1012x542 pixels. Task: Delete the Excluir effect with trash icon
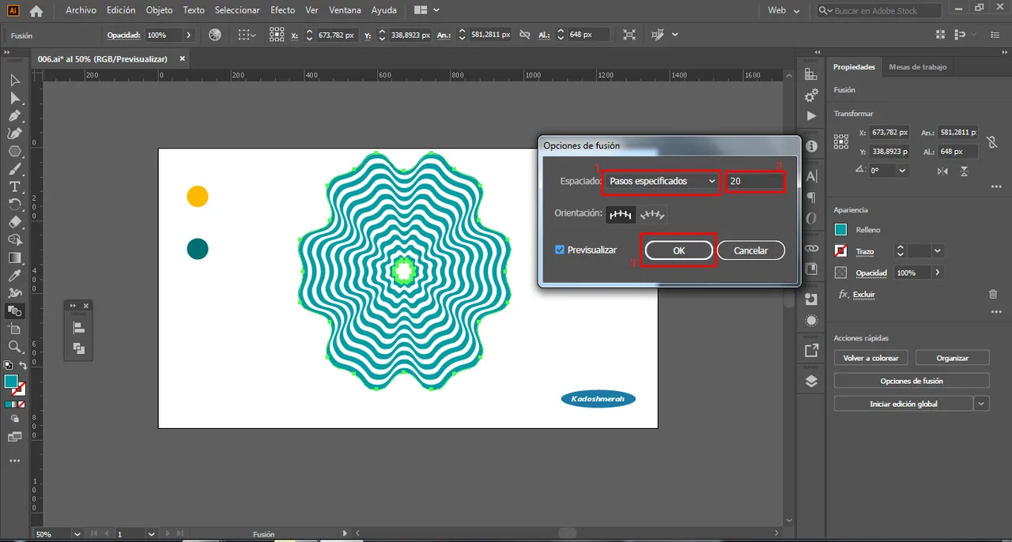click(x=993, y=294)
